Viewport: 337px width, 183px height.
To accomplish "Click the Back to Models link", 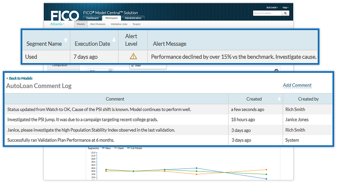I will 19,78.
